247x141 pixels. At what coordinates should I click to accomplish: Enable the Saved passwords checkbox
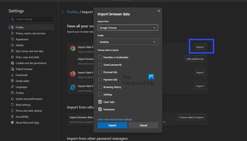(x=100, y=65)
